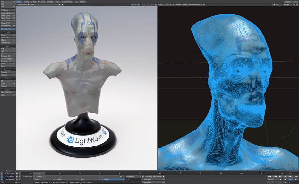Click the Delete Key button
The height and width of the screenshot is (184, 299).
153,182
